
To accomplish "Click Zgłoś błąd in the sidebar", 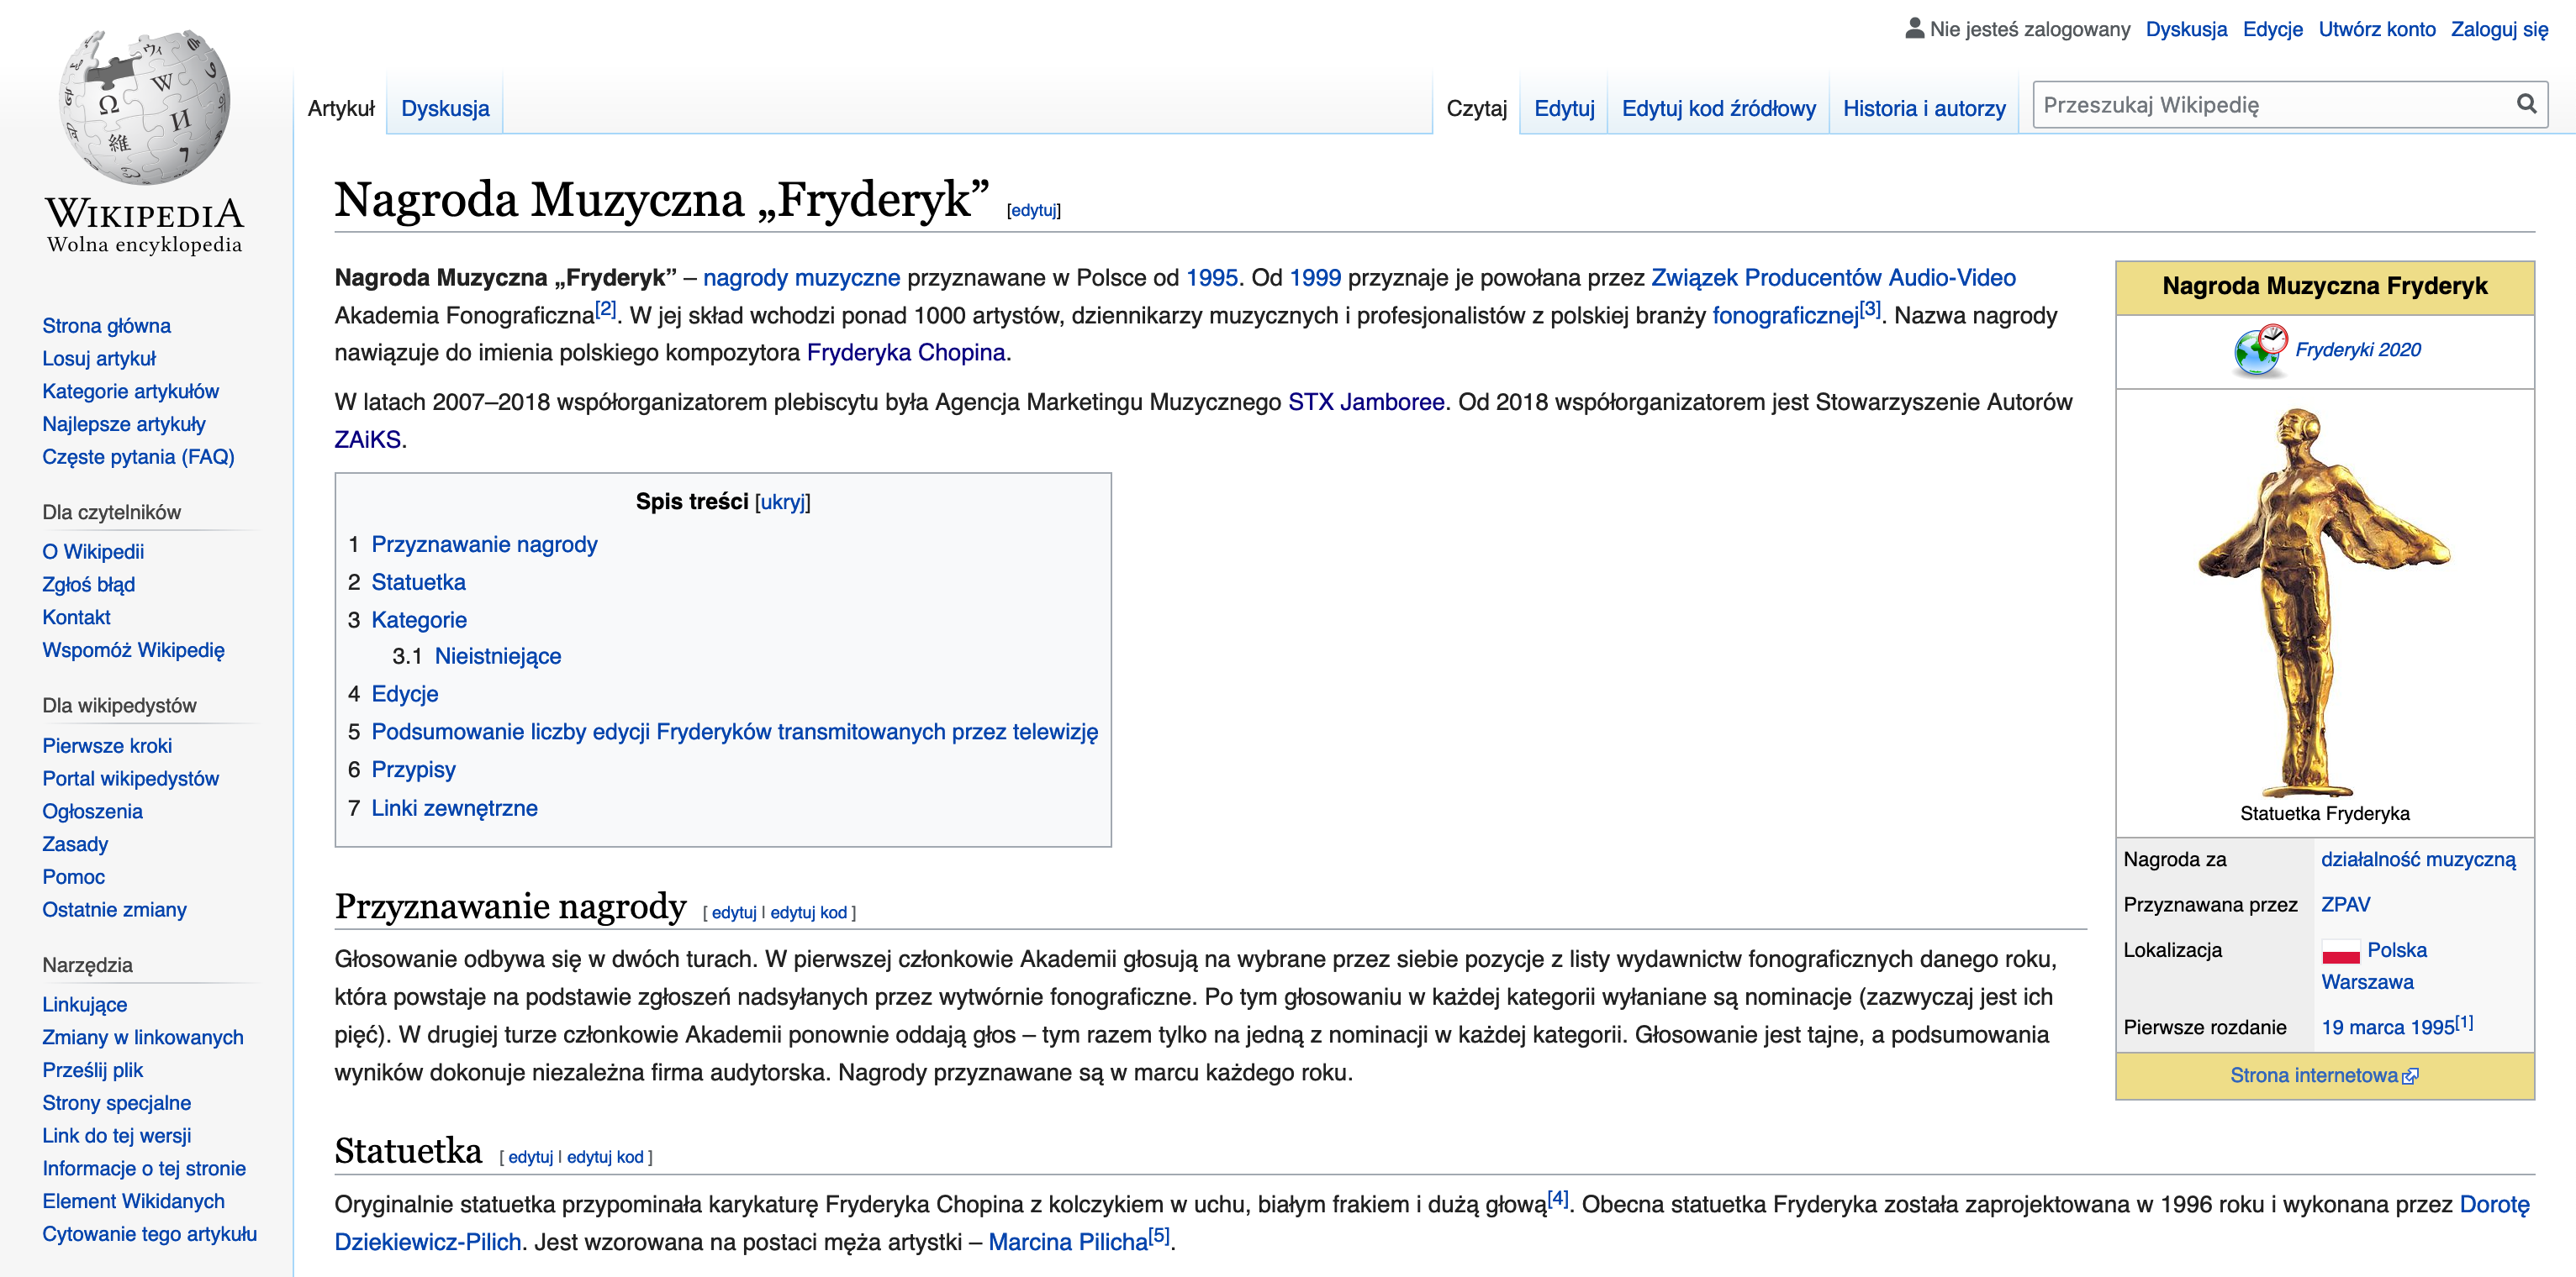I will (x=88, y=585).
